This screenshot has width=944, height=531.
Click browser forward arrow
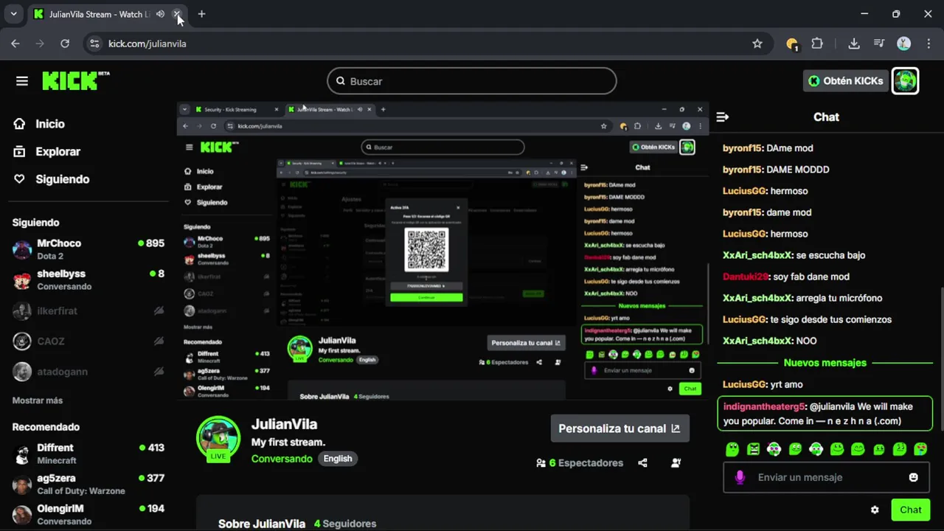pyautogui.click(x=40, y=44)
